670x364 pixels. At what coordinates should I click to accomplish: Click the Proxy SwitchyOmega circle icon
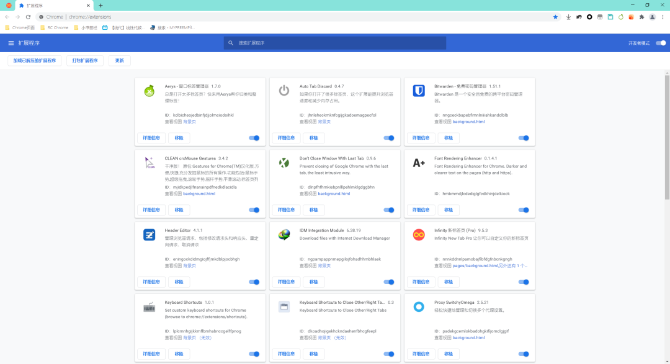[419, 307]
